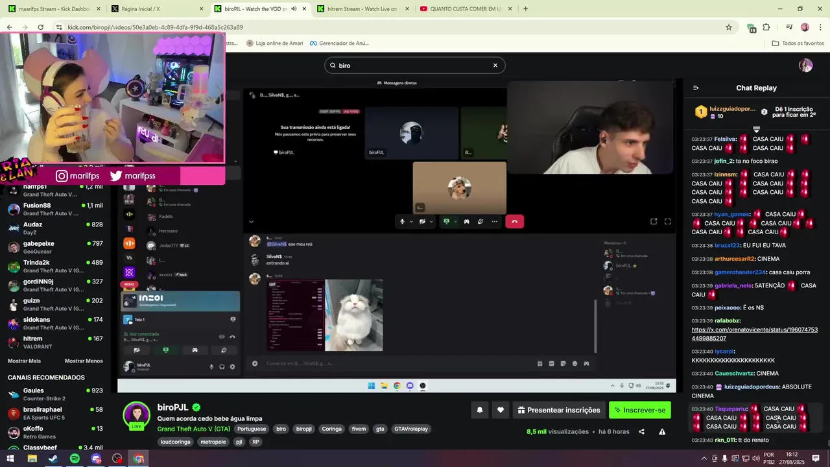Click the taskbar clock showing 16:12

click(x=792, y=459)
